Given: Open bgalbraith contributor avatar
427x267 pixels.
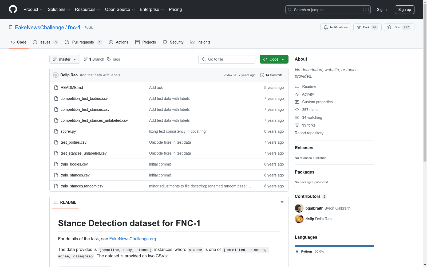Looking at the screenshot, I should click(x=299, y=208).
